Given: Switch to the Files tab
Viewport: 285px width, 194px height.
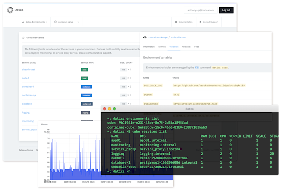Looking at the screenshot, I should (x=197, y=47).
